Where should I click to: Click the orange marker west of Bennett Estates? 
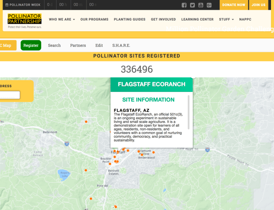point(86,170)
